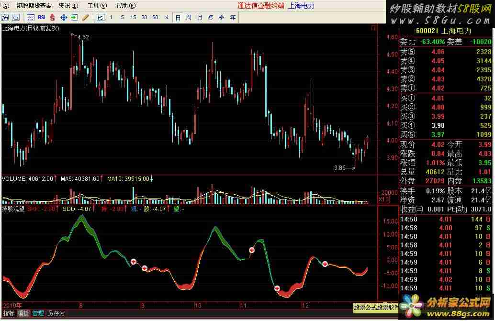
Task: Click the X10 volume scale label
Action: (383, 199)
